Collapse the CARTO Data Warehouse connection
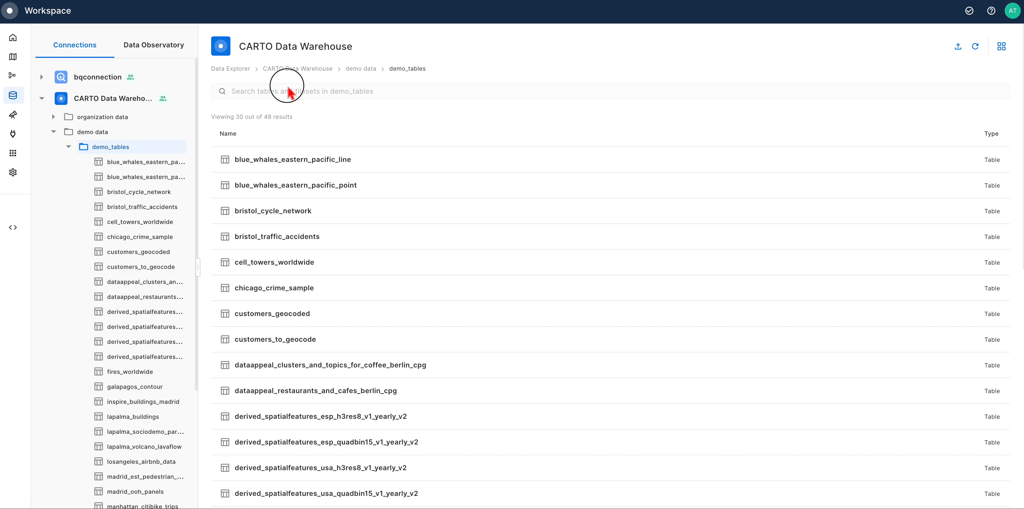This screenshot has height=509, width=1024. 41,98
